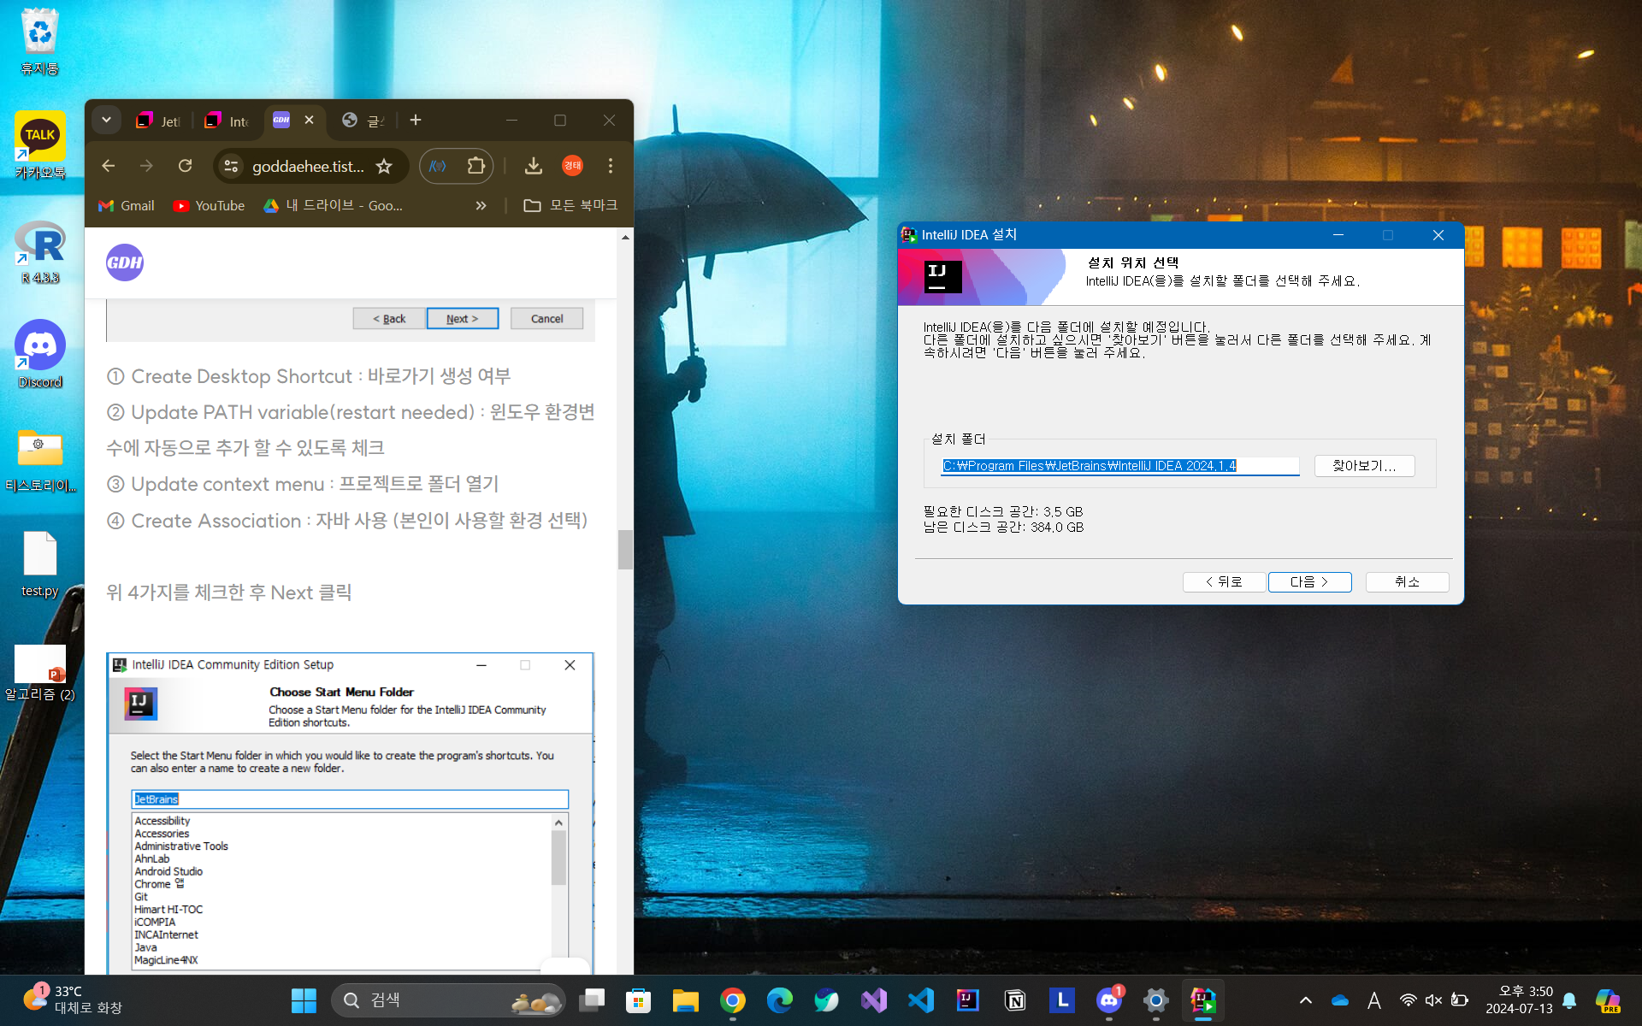Select the R 4.3.3 desktop shortcut
This screenshot has height=1026, width=1642.
[x=39, y=251]
